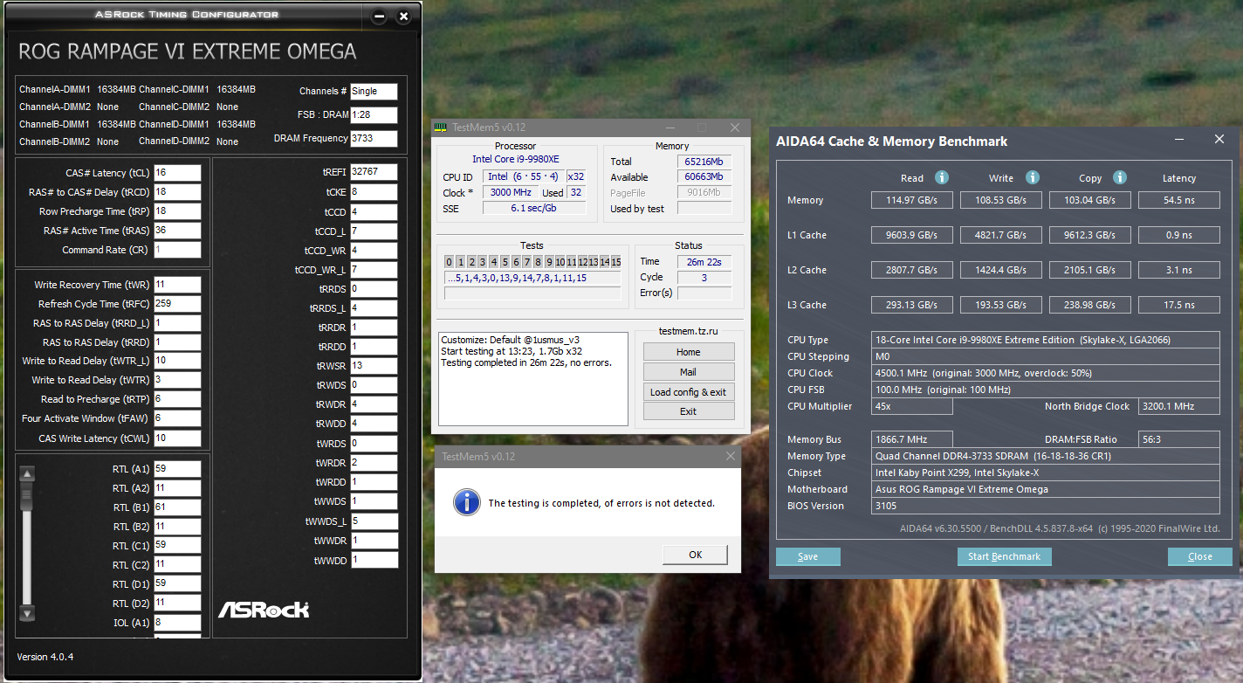Click the Memory Write value 108.53 GB/s
Image resolution: width=1243 pixels, height=683 pixels.
[1002, 200]
